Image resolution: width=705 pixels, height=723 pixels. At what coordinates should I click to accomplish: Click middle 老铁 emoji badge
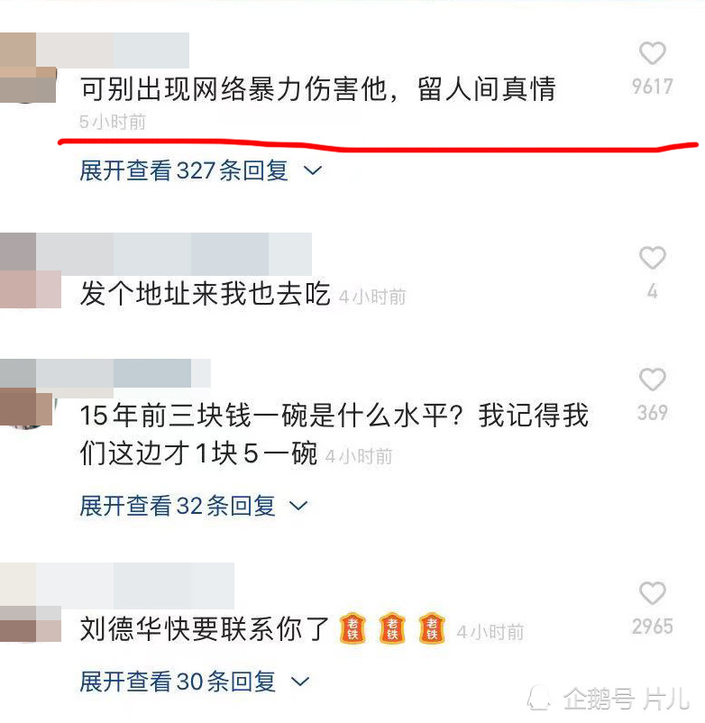tap(392, 629)
